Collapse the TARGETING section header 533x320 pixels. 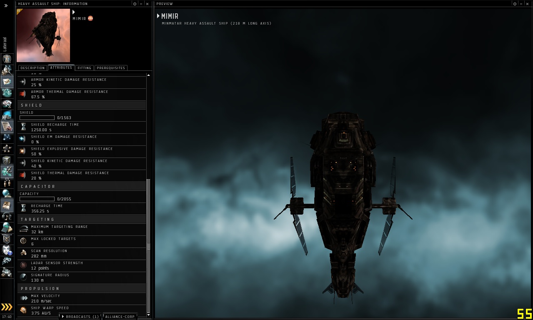coord(82,220)
